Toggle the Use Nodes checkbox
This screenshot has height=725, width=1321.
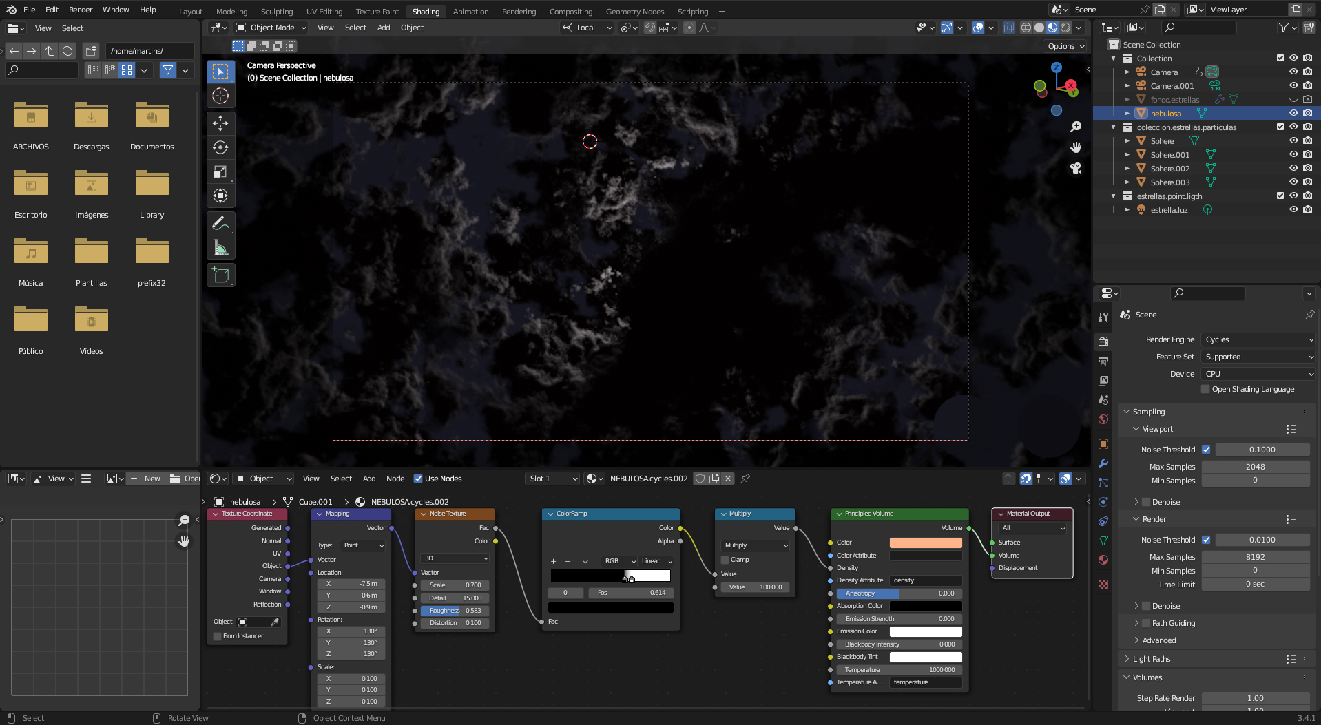coord(417,479)
